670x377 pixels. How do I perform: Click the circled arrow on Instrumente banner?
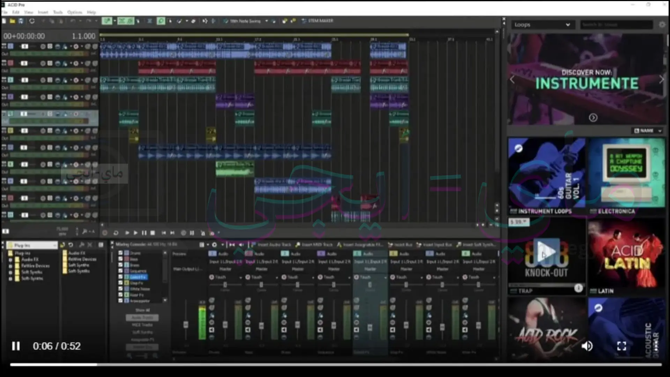pos(593,118)
